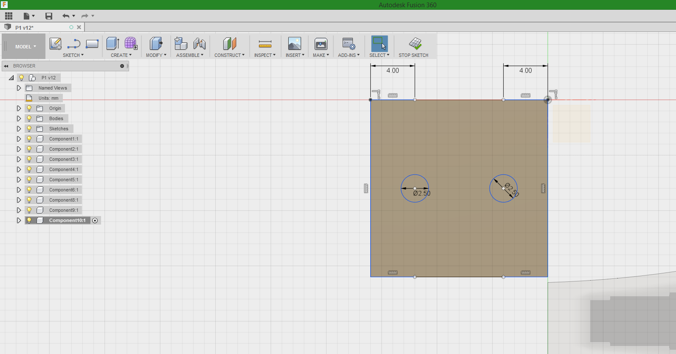The width and height of the screenshot is (676, 354).
Task: Click the Browser panel minimize dot
Action: pyautogui.click(x=122, y=66)
